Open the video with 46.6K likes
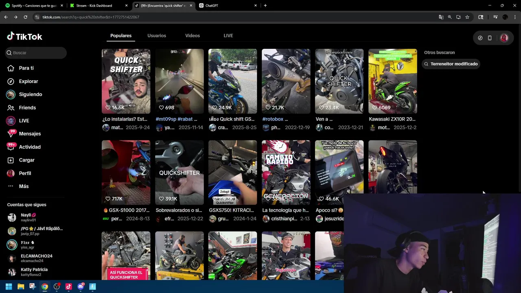Screen dimensions: 521x293 click(339, 173)
